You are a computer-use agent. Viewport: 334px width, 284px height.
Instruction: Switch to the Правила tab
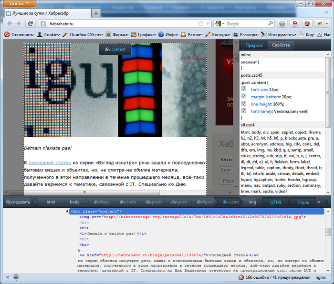coord(253,45)
